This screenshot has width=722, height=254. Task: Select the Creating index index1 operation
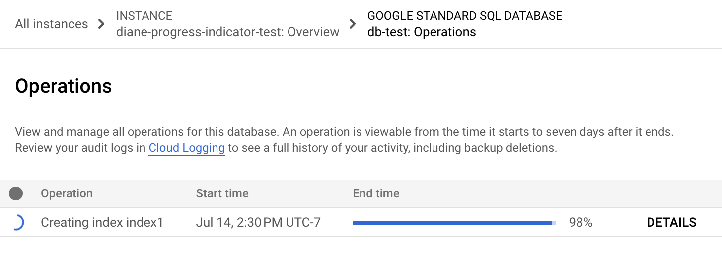[x=102, y=223]
